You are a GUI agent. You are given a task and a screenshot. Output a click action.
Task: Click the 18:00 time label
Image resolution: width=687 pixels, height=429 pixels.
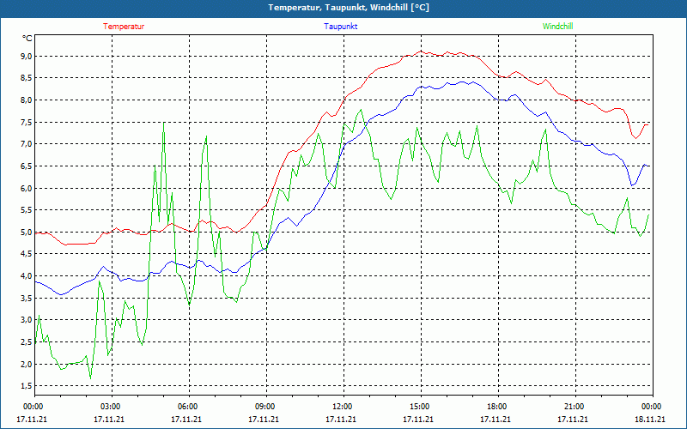tap(497, 407)
